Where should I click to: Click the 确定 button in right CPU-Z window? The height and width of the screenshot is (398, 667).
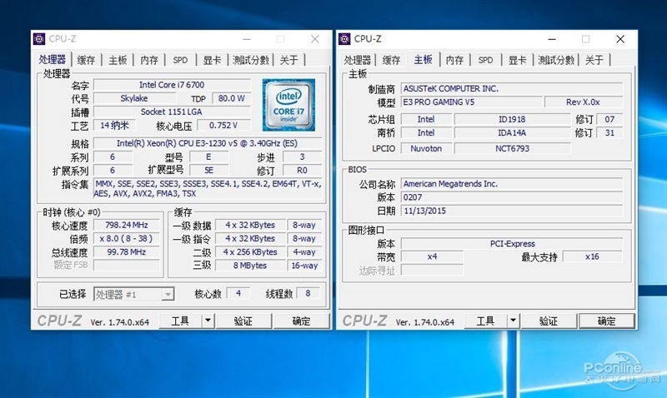[x=607, y=321]
